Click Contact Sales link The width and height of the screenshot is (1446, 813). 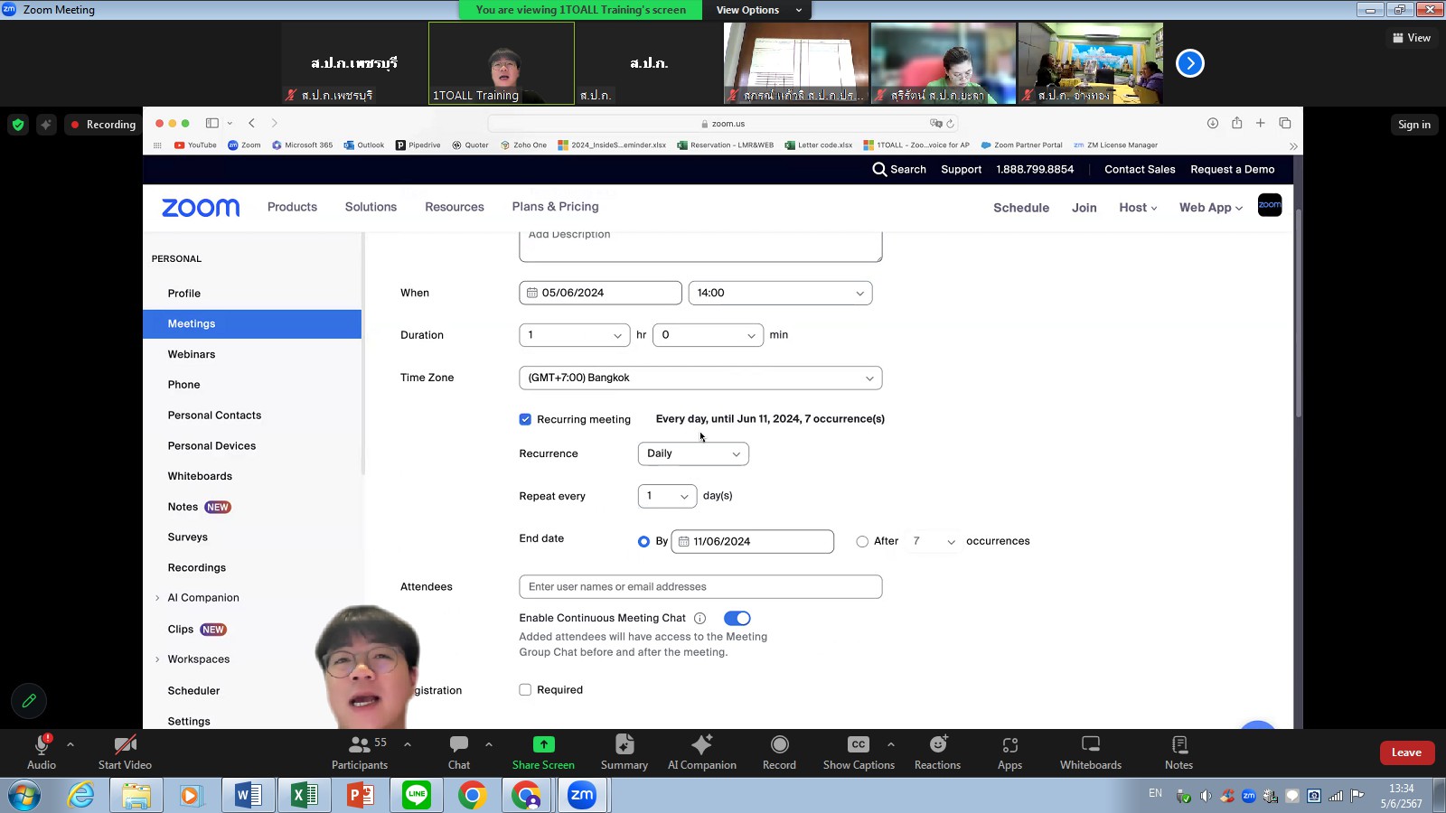[1140, 169]
